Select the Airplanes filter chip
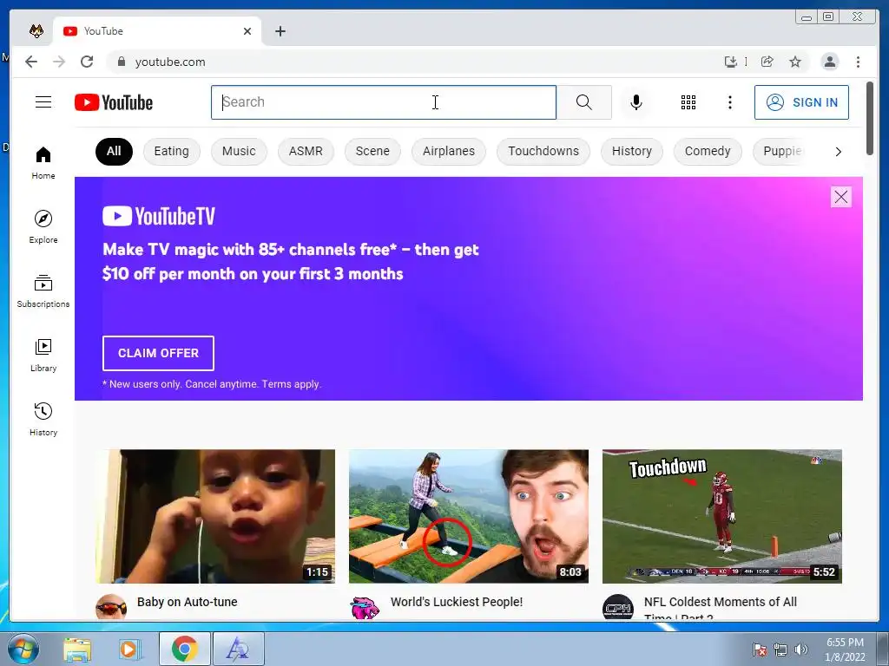 pos(449,151)
